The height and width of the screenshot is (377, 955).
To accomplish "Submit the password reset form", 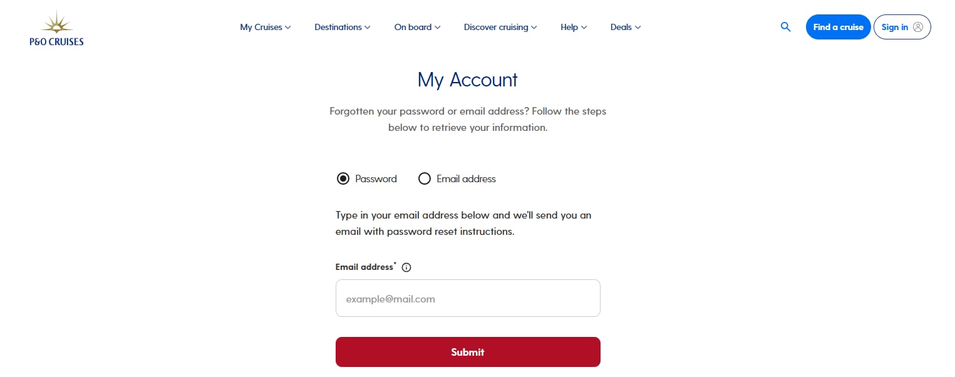I will (468, 352).
